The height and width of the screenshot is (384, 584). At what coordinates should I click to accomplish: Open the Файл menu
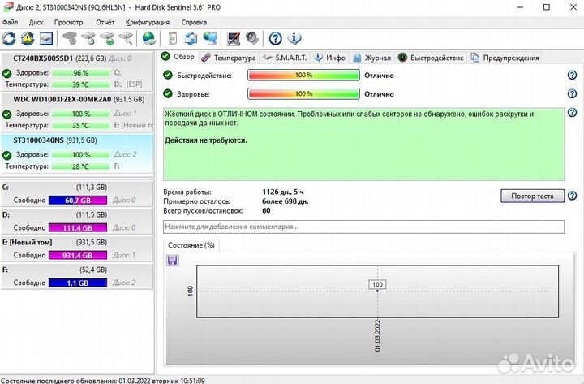10,23
